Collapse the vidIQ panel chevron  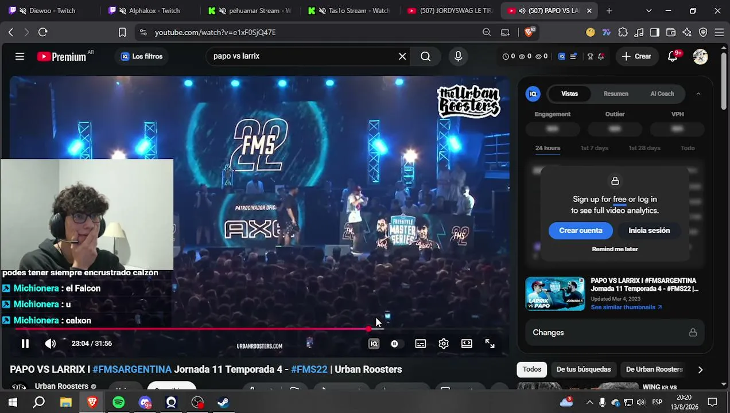(x=698, y=93)
